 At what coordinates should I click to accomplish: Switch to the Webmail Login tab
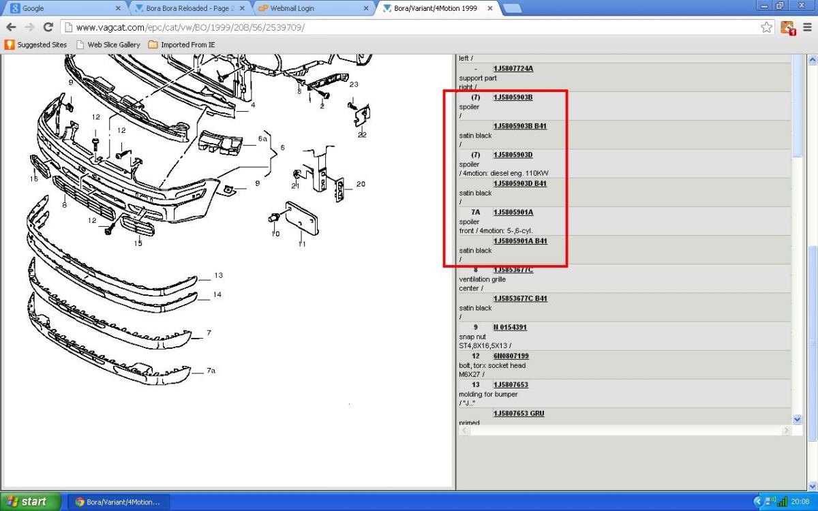tap(313, 8)
